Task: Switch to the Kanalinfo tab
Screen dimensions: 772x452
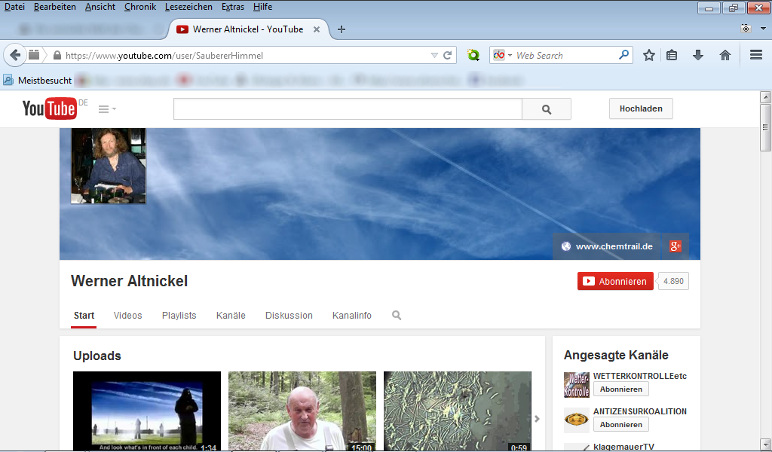Action: click(x=352, y=316)
